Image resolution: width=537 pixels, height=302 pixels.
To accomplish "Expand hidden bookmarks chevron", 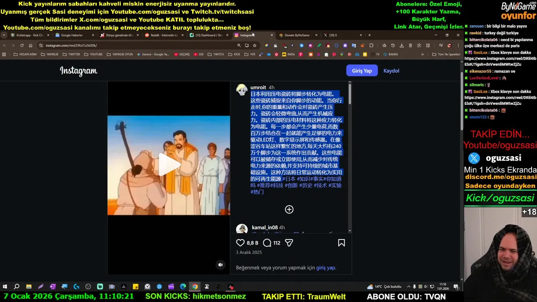I will point(422,54).
